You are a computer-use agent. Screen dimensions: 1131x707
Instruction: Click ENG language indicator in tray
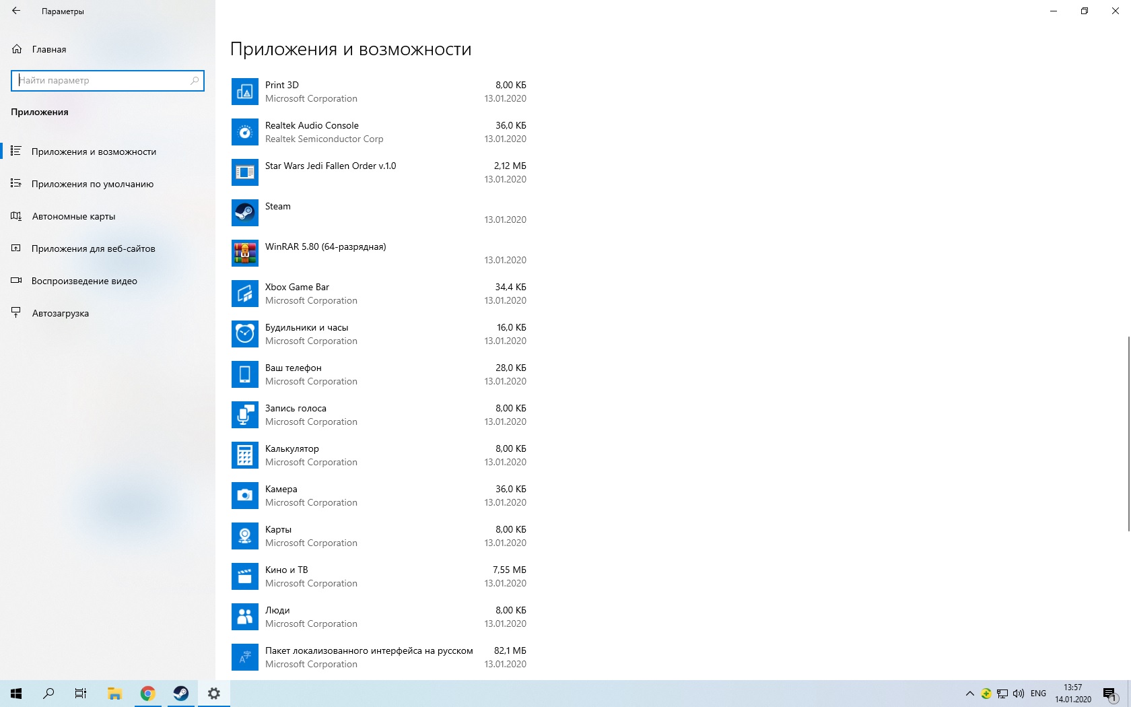[x=1038, y=694]
